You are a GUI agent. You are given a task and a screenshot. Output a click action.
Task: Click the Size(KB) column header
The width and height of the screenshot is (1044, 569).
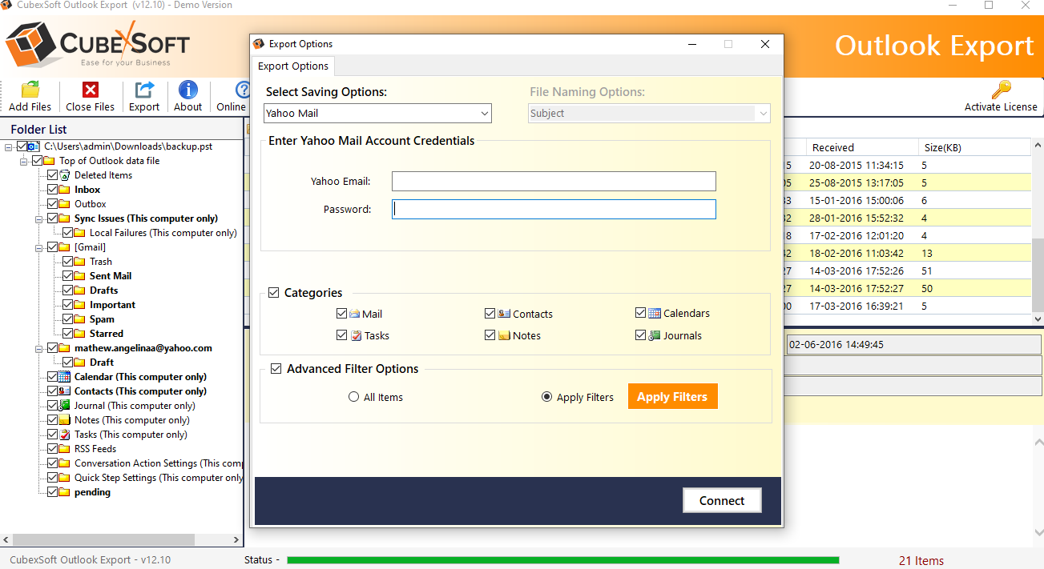pyautogui.click(x=974, y=147)
